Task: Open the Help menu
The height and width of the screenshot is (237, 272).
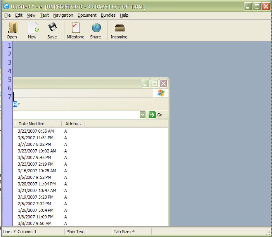Action: click(x=124, y=15)
